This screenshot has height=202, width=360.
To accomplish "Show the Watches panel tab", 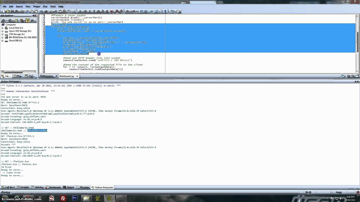I will 37,187.
